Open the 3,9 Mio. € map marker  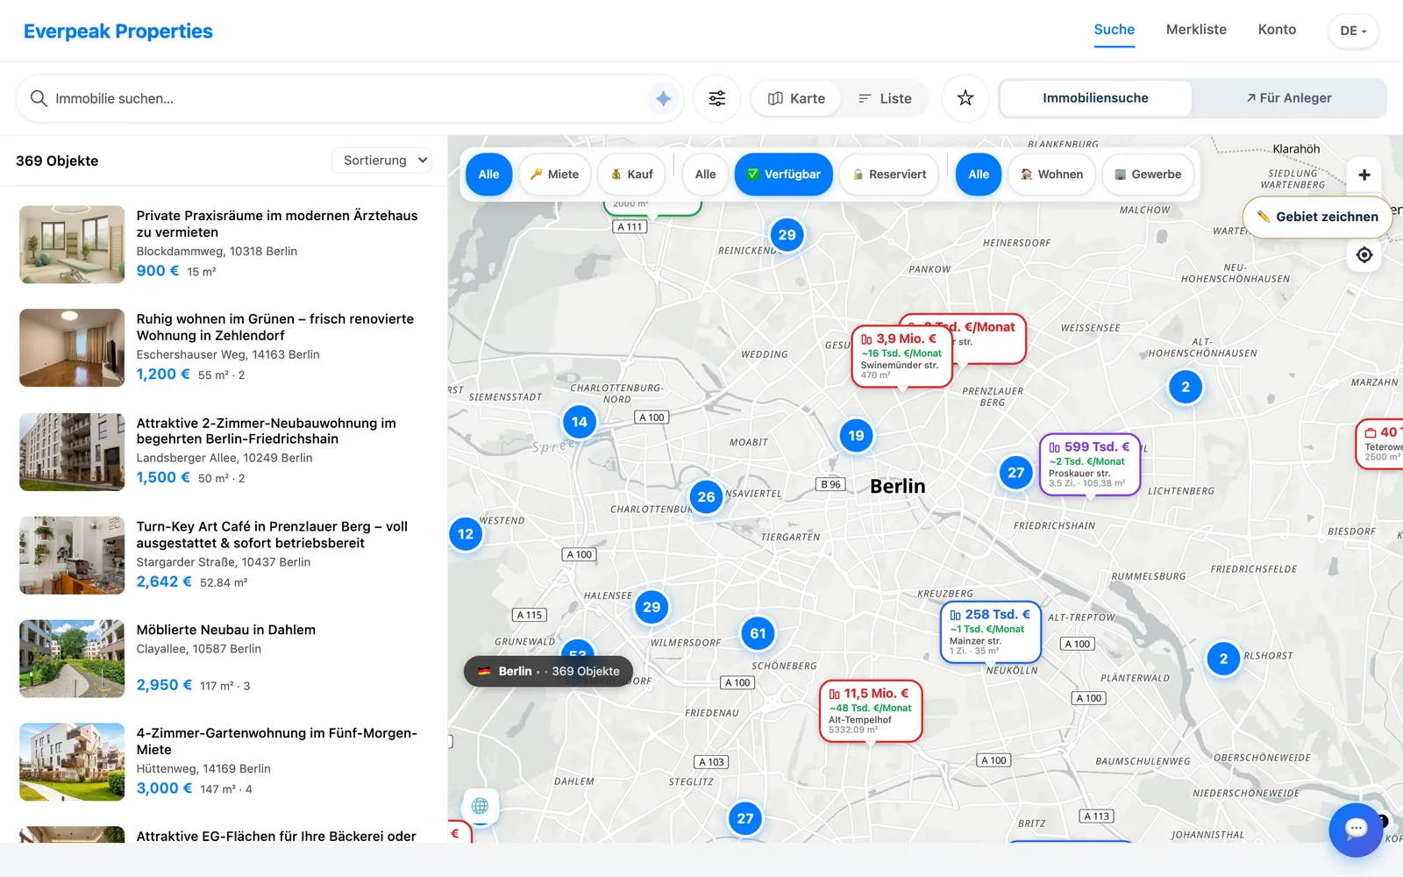point(901,357)
